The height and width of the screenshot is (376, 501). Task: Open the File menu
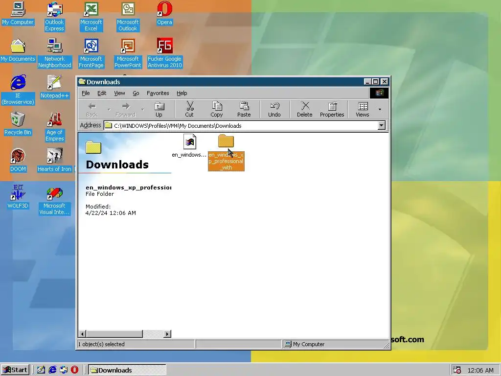tap(86, 93)
